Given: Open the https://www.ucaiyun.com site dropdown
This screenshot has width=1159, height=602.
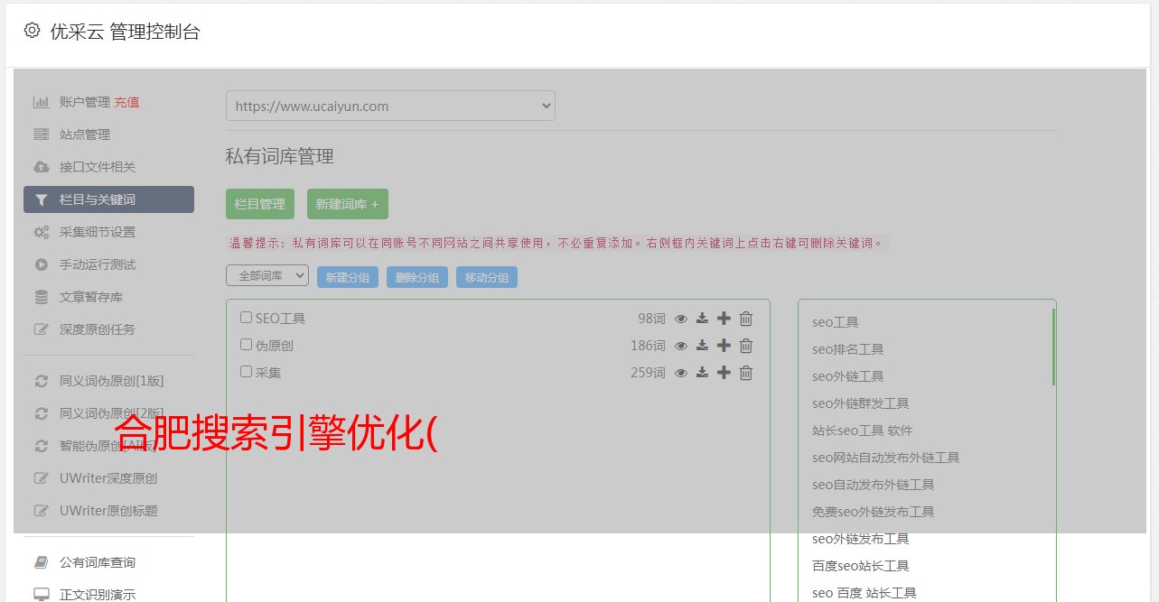Looking at the screenshot, I should point(390,106).
